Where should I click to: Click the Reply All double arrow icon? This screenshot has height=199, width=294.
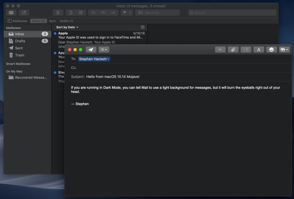point(103,13)
